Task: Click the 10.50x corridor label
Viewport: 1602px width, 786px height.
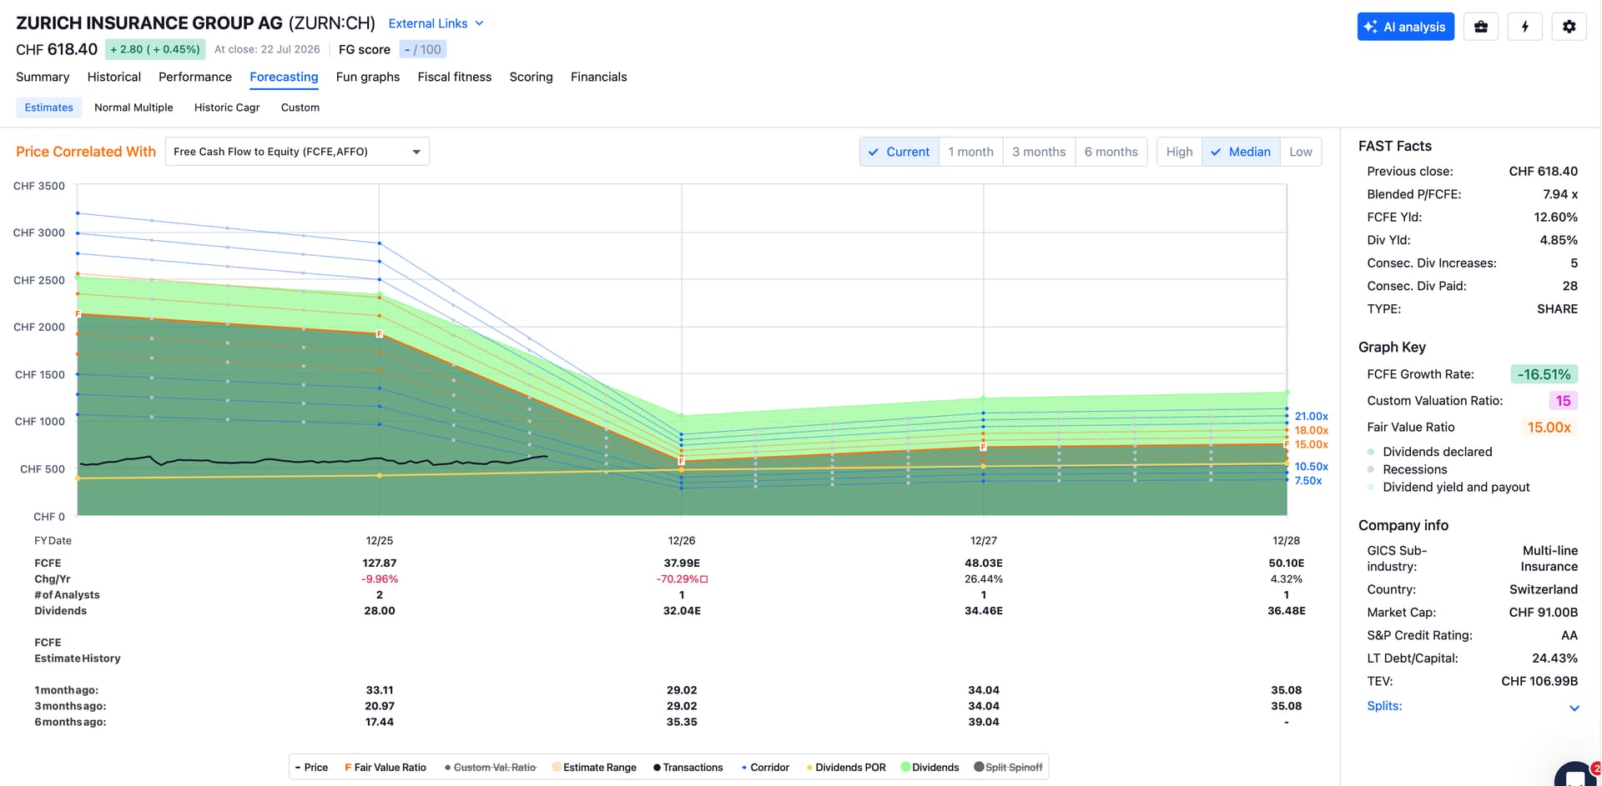Action: coord(1312,467)
